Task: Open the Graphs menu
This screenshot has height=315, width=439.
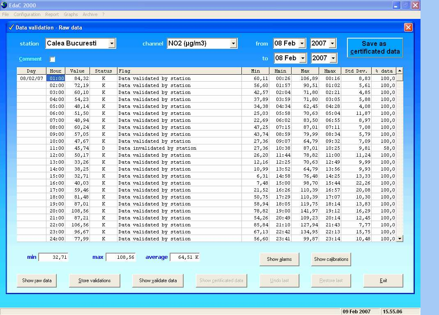Action: coord(71,14)
